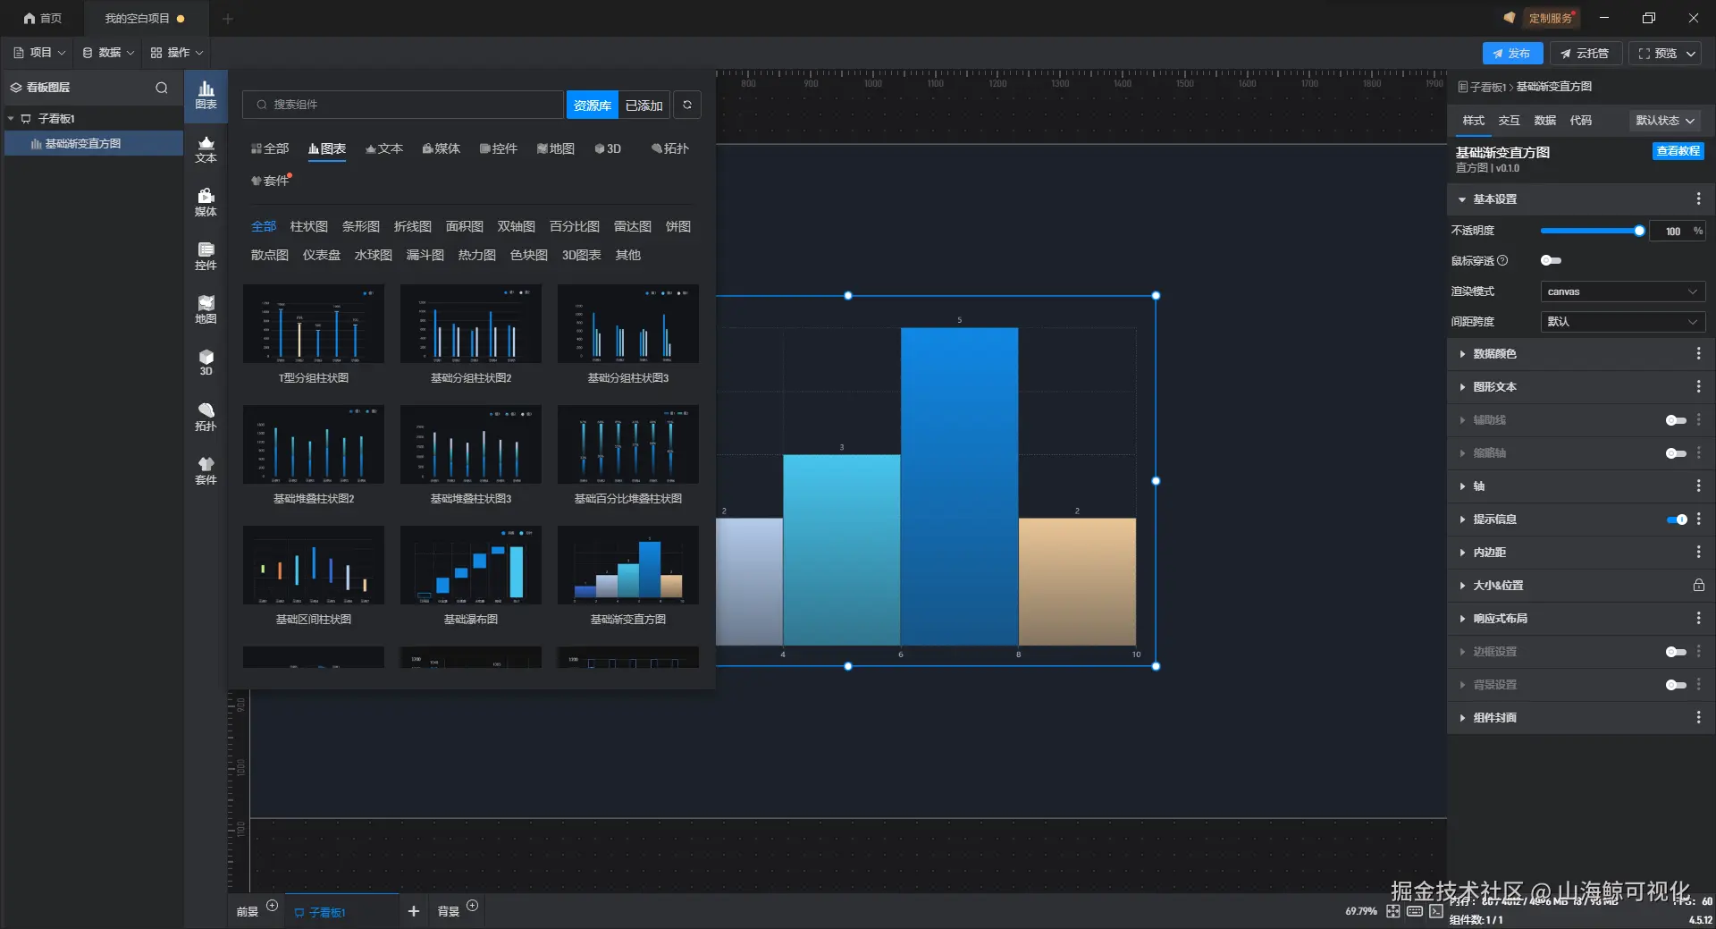Open the 渲染模式 canvas dropdown
Viewport: 1716px width, 929px height.
1622,291
